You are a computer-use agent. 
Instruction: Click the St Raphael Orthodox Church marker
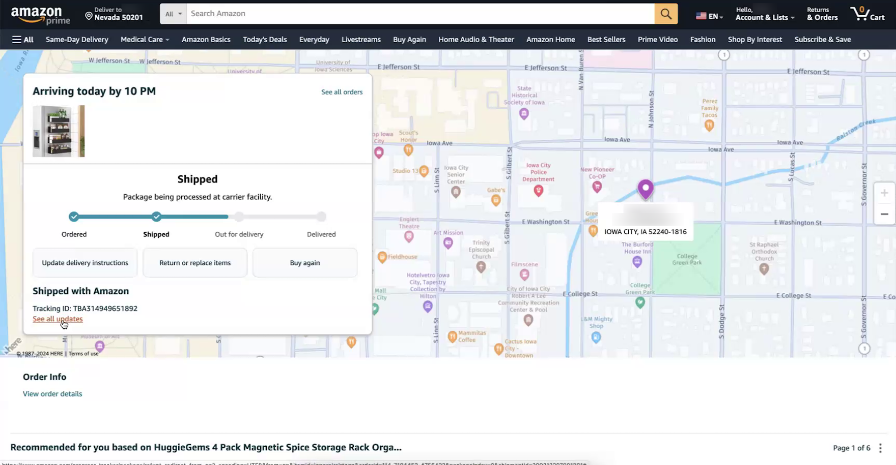tap(764, 269)
